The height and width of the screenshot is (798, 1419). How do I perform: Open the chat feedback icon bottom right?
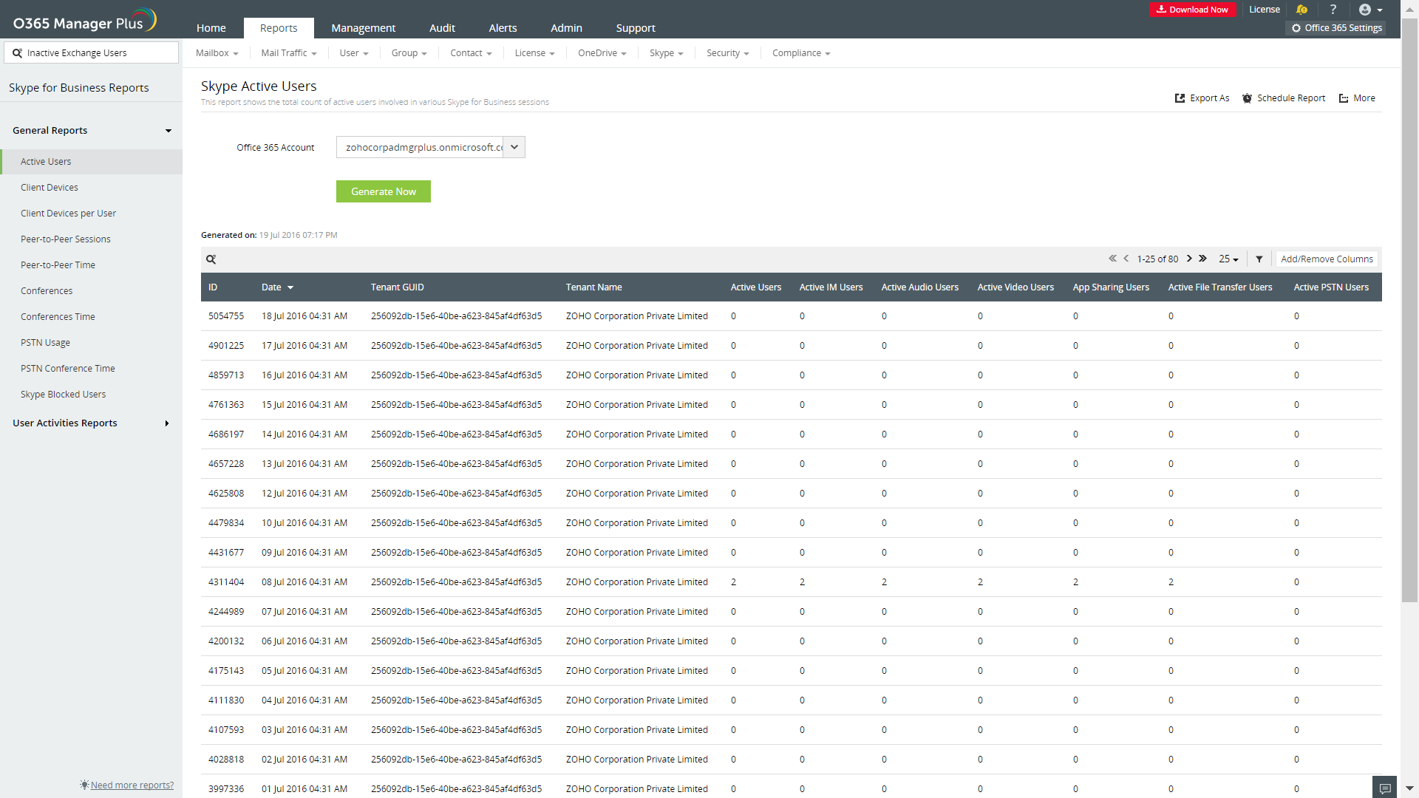[1385, 788]
